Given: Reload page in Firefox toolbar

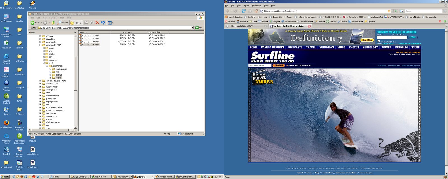Looking at the screenshot, I should coord(244,11).
